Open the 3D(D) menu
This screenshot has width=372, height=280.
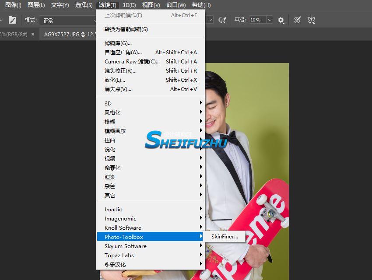129,5
